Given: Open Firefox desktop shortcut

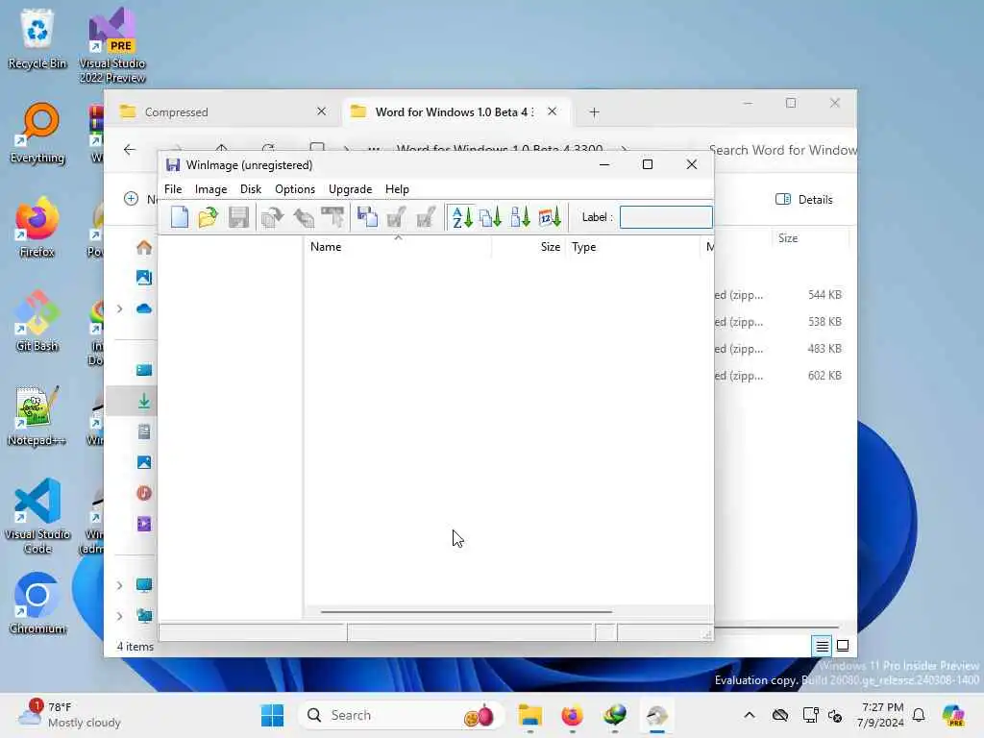Looking at the screenshot, I should 37,227.
